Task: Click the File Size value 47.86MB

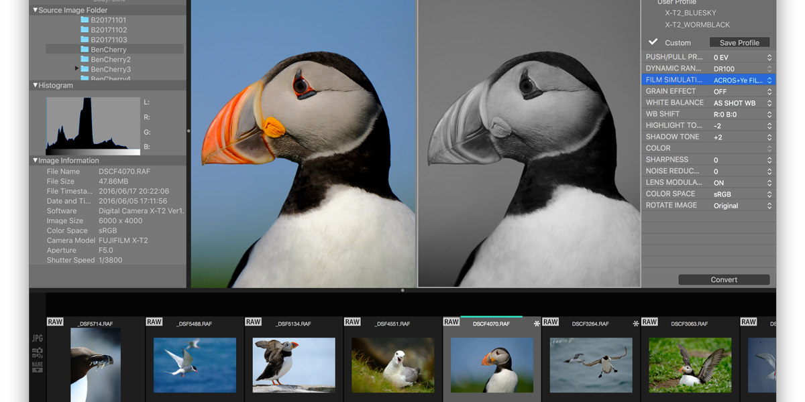Action: pos(113,182)
